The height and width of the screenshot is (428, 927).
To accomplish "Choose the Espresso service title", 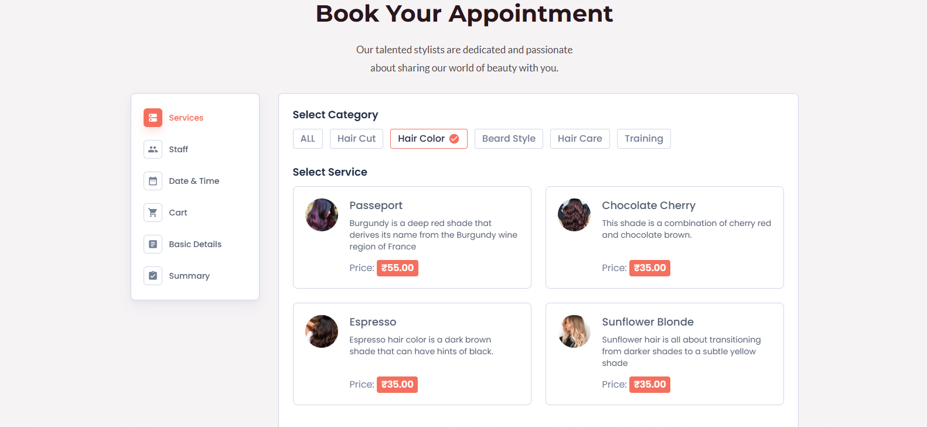I will [x=373, y=322].
